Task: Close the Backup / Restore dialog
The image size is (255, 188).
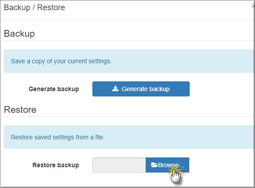Action: coord(253,6)
